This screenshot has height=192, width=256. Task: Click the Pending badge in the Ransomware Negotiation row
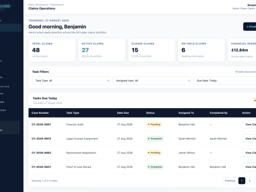click(154, 153)
